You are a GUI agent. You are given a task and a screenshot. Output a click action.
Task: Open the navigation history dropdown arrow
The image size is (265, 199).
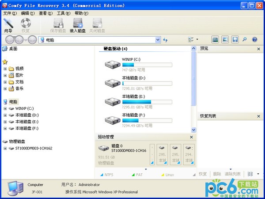tap(26, 40)
